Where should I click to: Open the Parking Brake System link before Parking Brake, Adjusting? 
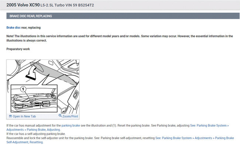click(212, 126)
